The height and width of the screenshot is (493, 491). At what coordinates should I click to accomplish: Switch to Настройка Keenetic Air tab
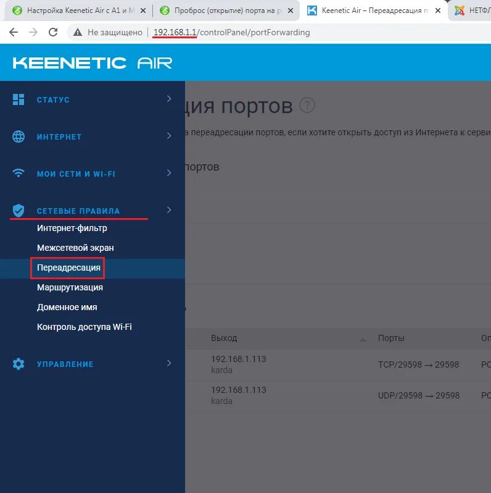pos(78,11)
